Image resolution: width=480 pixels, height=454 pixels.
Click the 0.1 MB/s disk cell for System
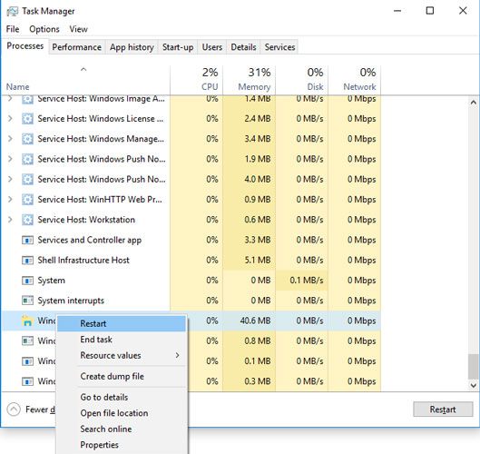(301, 281)
